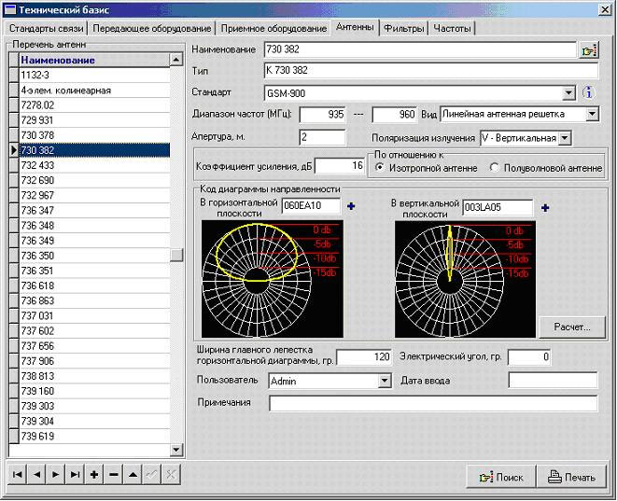Viewport: 617px width, 501px height.
Task: Go to next antenna record
Action: click(x=56, y=475)
